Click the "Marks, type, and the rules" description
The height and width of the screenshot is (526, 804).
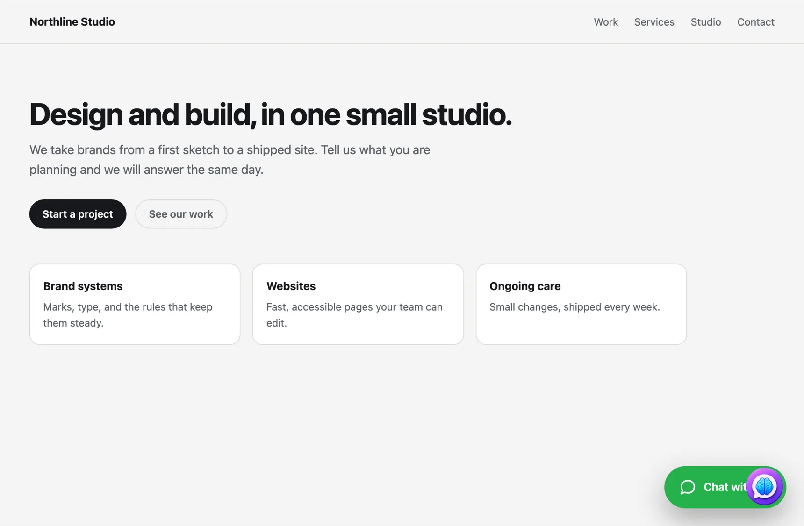(x=128, y=315)
